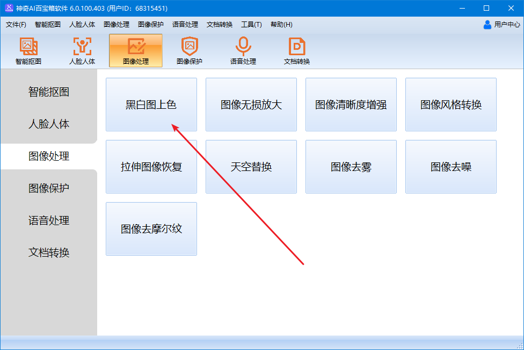Open the 文档转换 menu bar item
The image size is (524, 350).
point(220,24)
